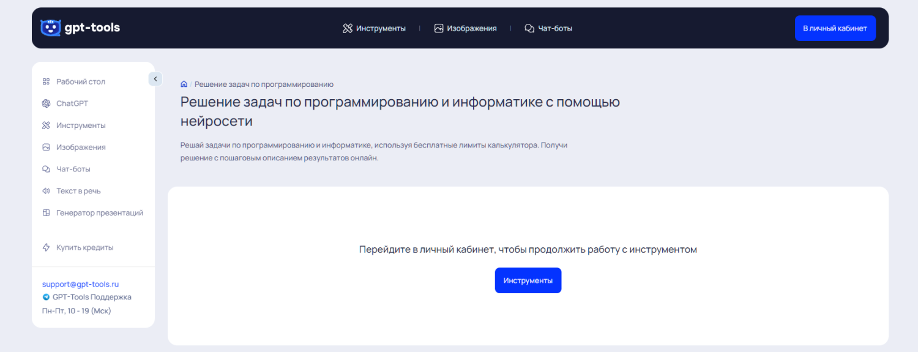Click the Генератор презентаций layout icon
The width and height of the screenshot is (918, 352).
[46, 213]
